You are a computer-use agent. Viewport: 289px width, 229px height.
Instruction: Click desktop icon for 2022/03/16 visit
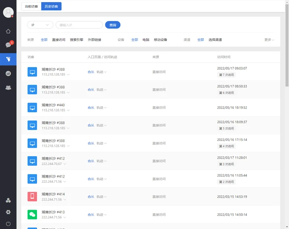(x=32, y=179)
